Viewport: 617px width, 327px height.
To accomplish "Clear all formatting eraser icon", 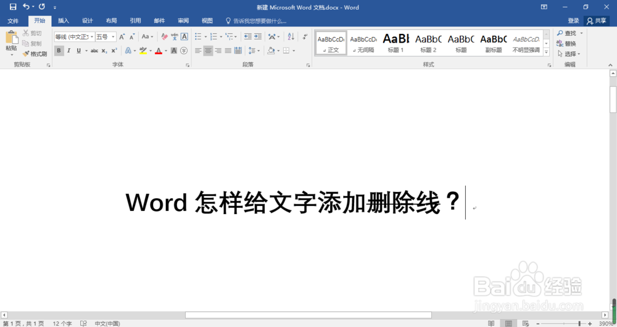I will pyautogui.click(x=165, y=36).
